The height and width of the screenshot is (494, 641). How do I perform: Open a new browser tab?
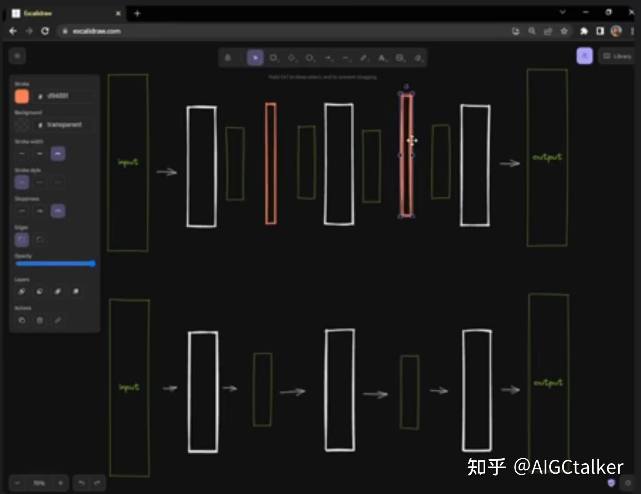137,13
